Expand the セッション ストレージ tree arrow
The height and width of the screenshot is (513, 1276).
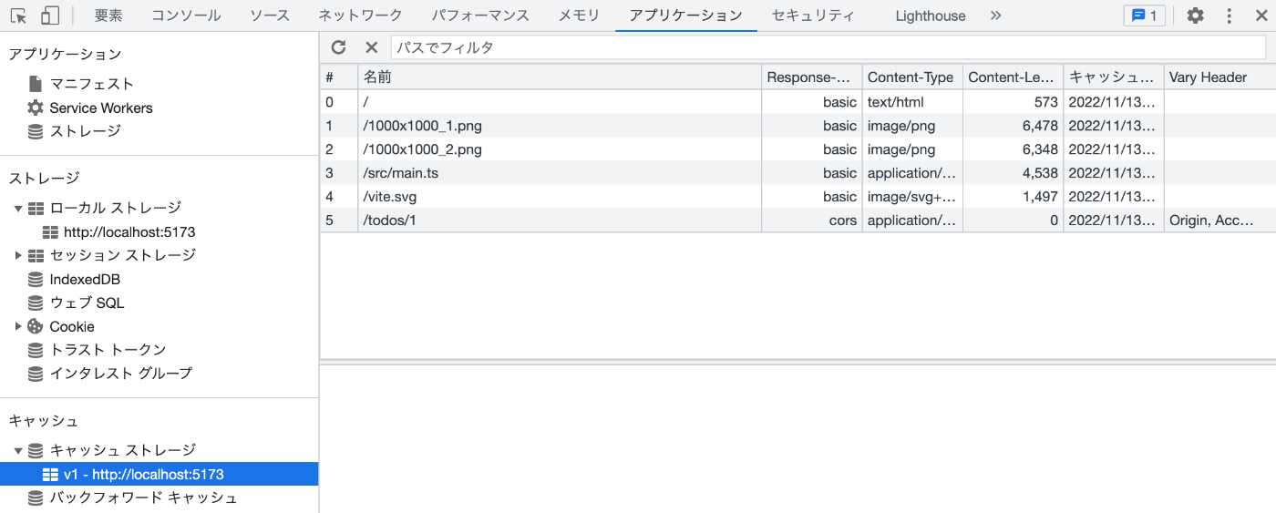click(x=18, y=256)
